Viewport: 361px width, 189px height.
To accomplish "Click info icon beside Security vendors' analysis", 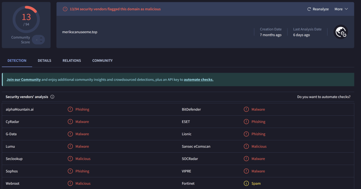I will (52, 97).
